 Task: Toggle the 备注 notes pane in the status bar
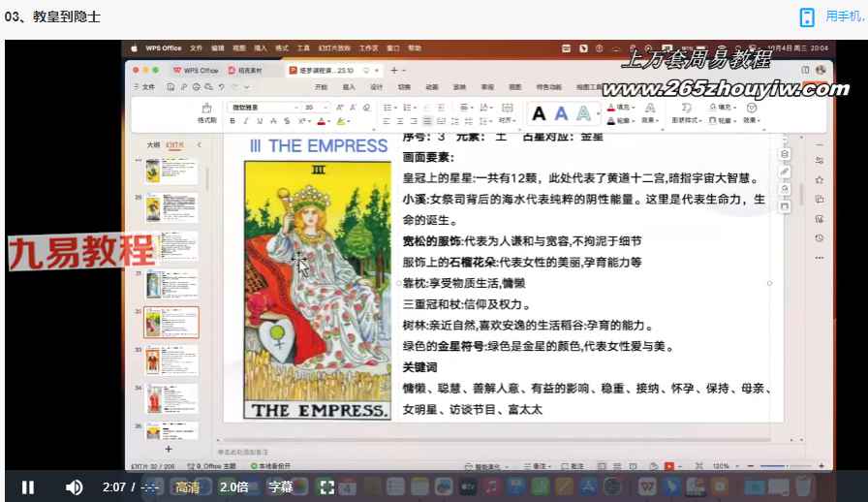point(537,466)
